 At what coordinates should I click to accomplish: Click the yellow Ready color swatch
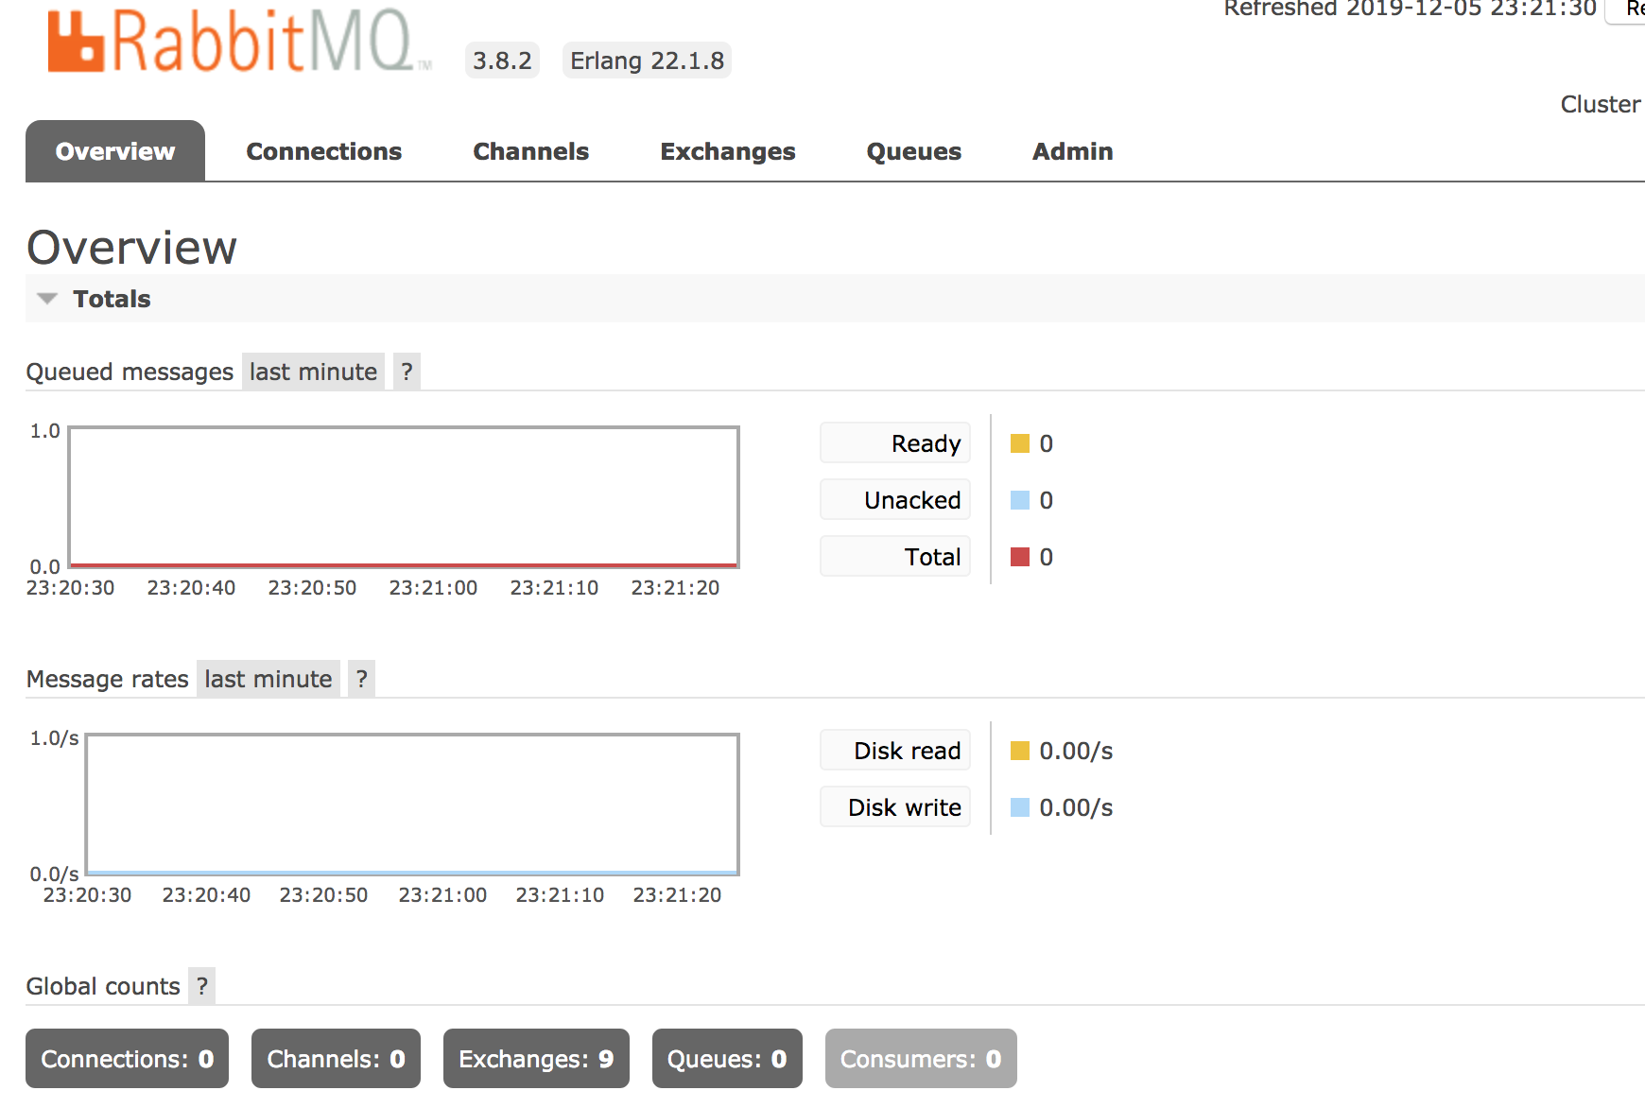tap(1020, 443)
